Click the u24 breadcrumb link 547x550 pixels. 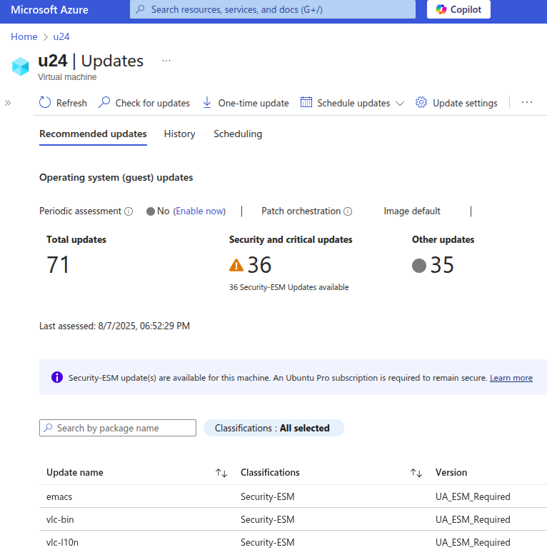[x=61, y=37]
